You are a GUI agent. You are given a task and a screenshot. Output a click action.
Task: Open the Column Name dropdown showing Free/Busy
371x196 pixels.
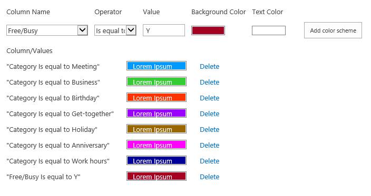coord(47,30)
